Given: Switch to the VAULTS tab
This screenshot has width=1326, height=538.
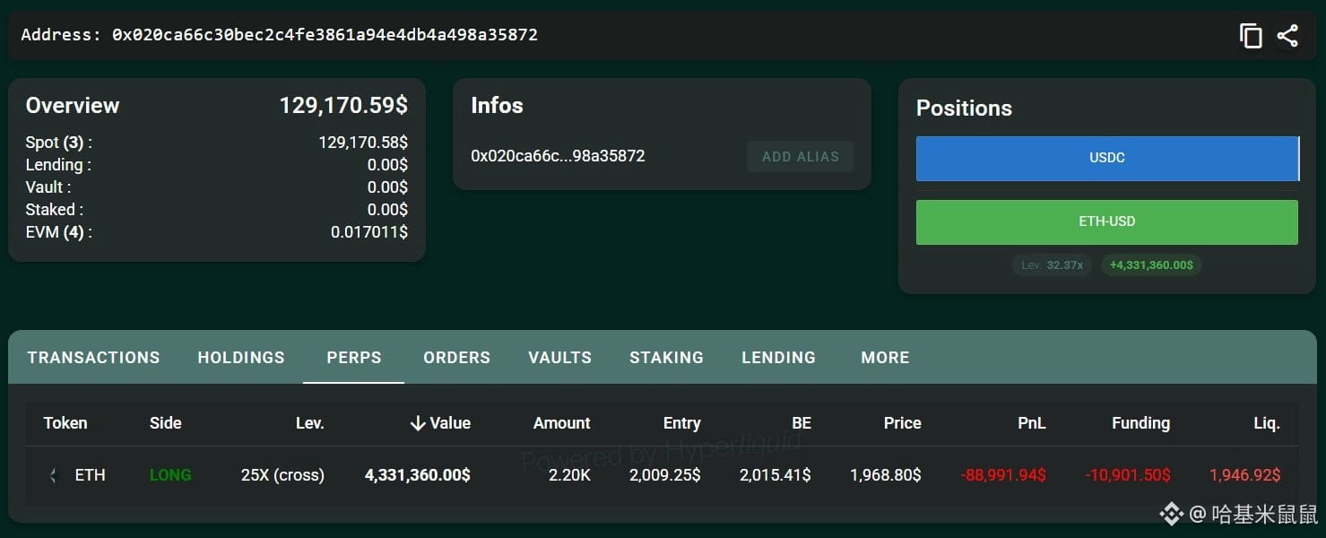Looking at the screenshot, I should [560, 358].
